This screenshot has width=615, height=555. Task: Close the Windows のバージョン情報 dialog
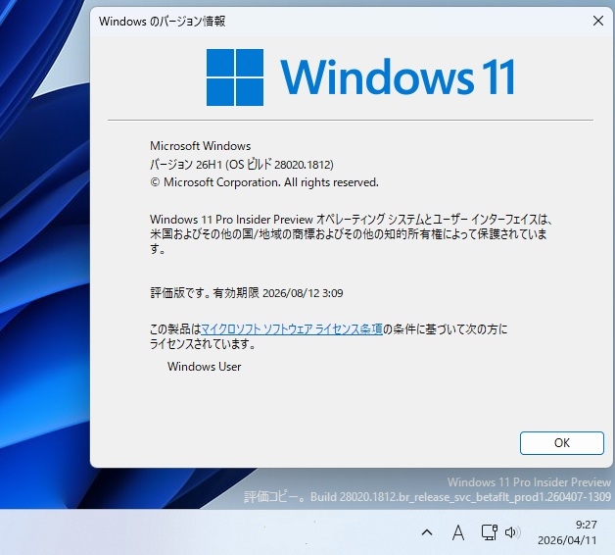click(x=598, y=21)
